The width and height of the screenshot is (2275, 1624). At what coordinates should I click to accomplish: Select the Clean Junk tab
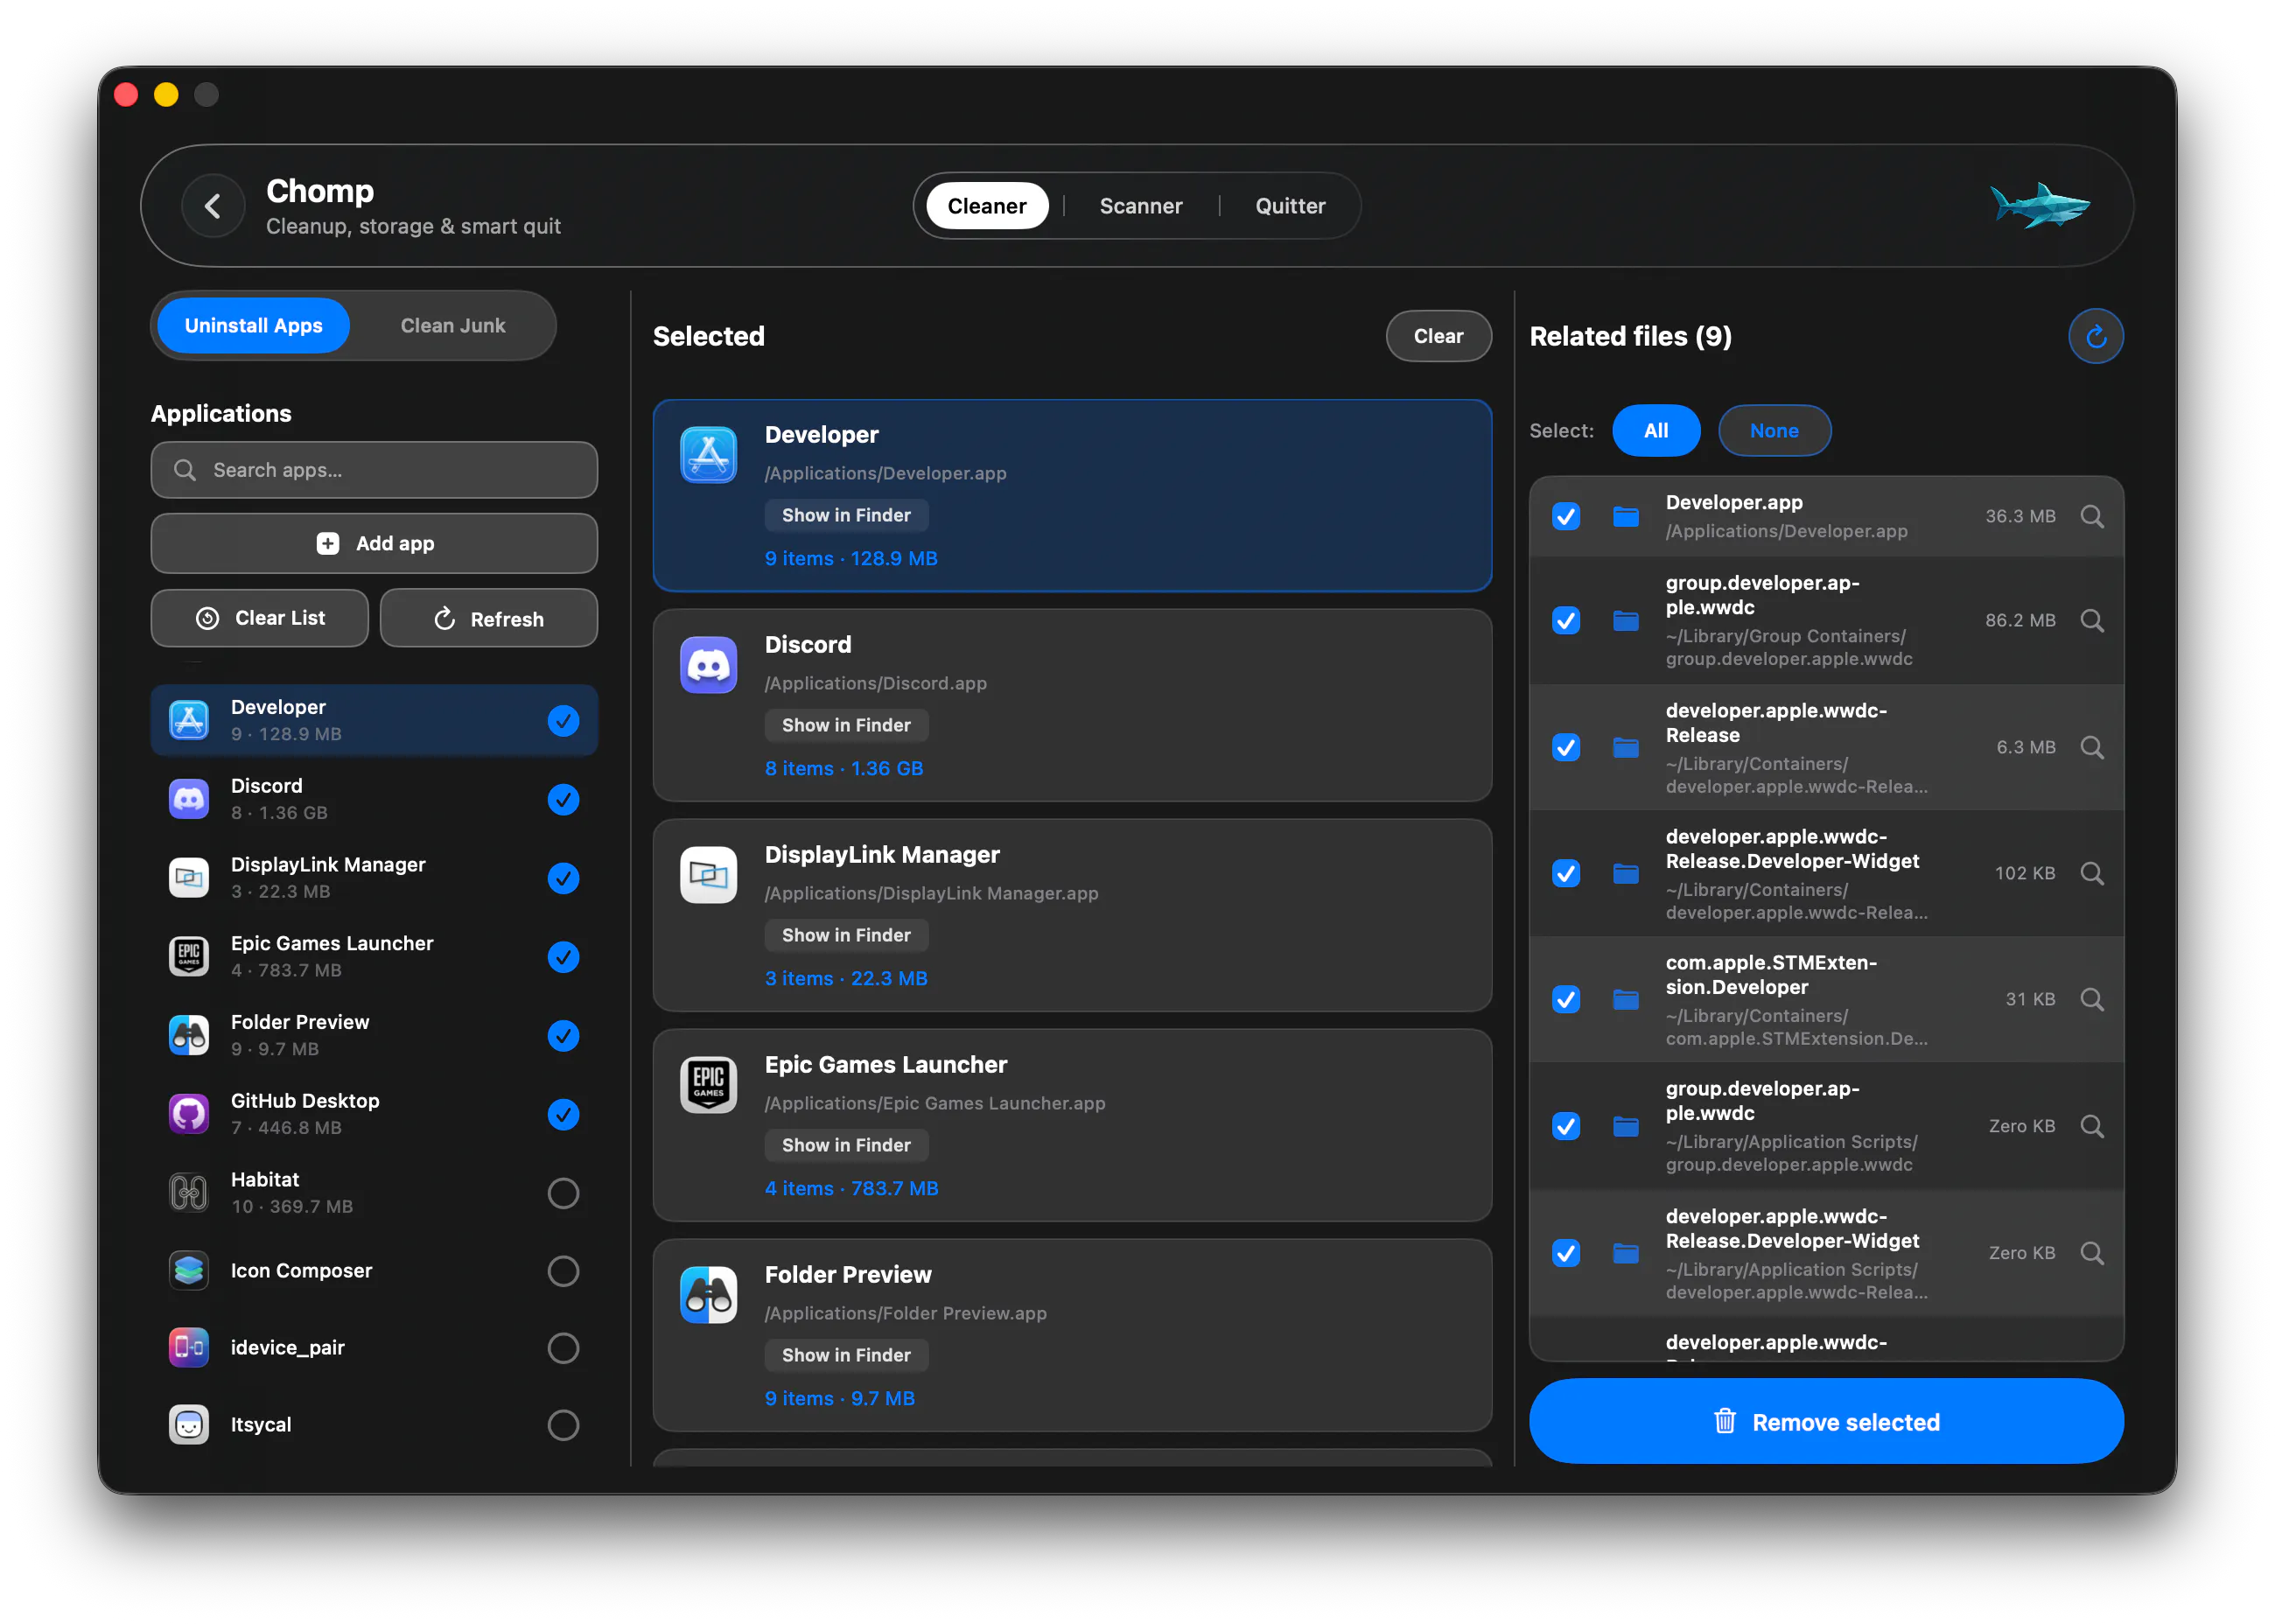(x=452, y=326)
